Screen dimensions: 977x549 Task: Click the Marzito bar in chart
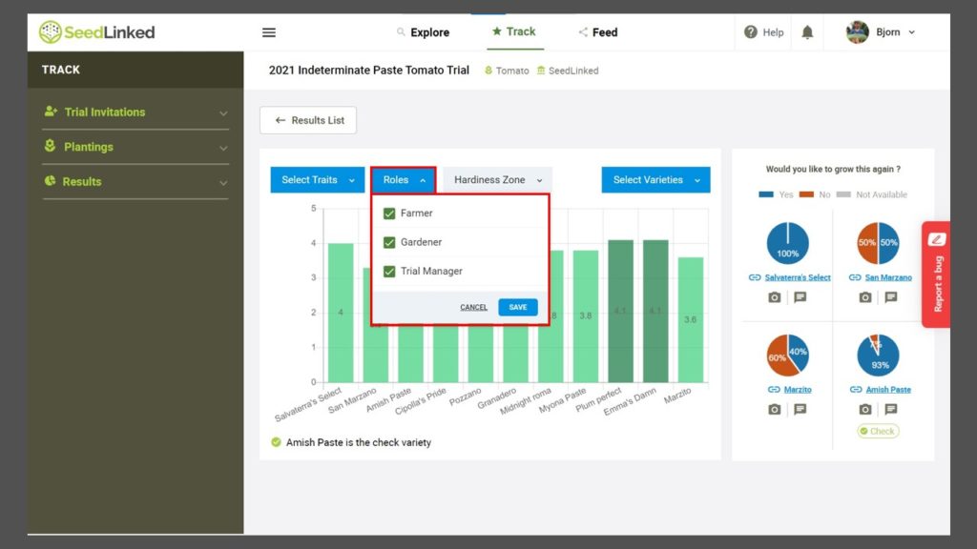click(x=691, y=320)
